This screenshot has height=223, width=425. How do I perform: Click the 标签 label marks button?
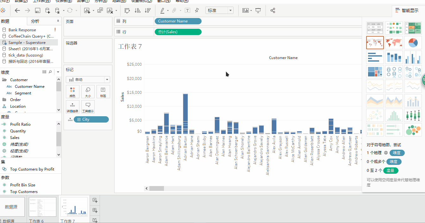point(103,92)
